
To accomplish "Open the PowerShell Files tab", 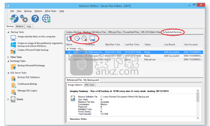I will [131, 32].
